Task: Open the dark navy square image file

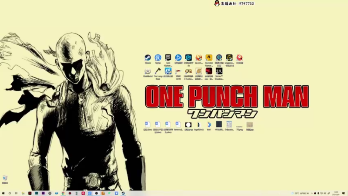Action: pyautogui.click(x=219, y=126)
